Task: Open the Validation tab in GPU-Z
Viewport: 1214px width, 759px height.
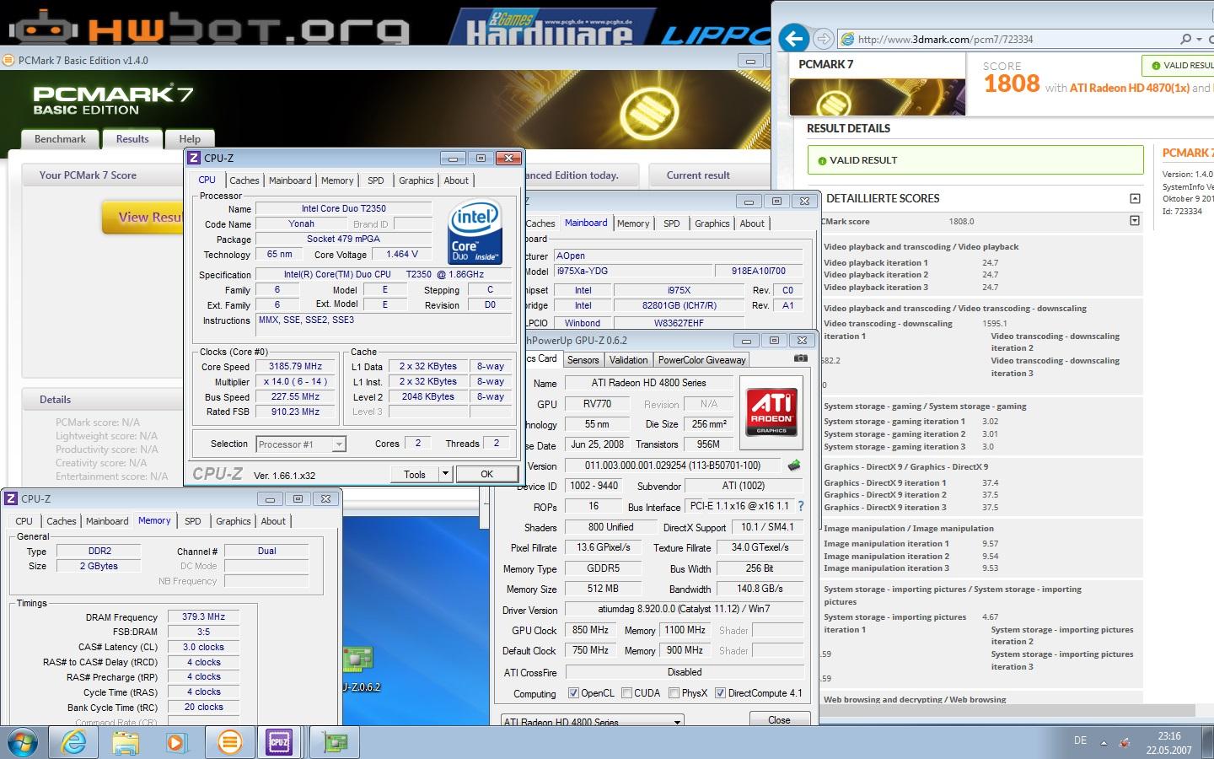Action: [629, 360]
